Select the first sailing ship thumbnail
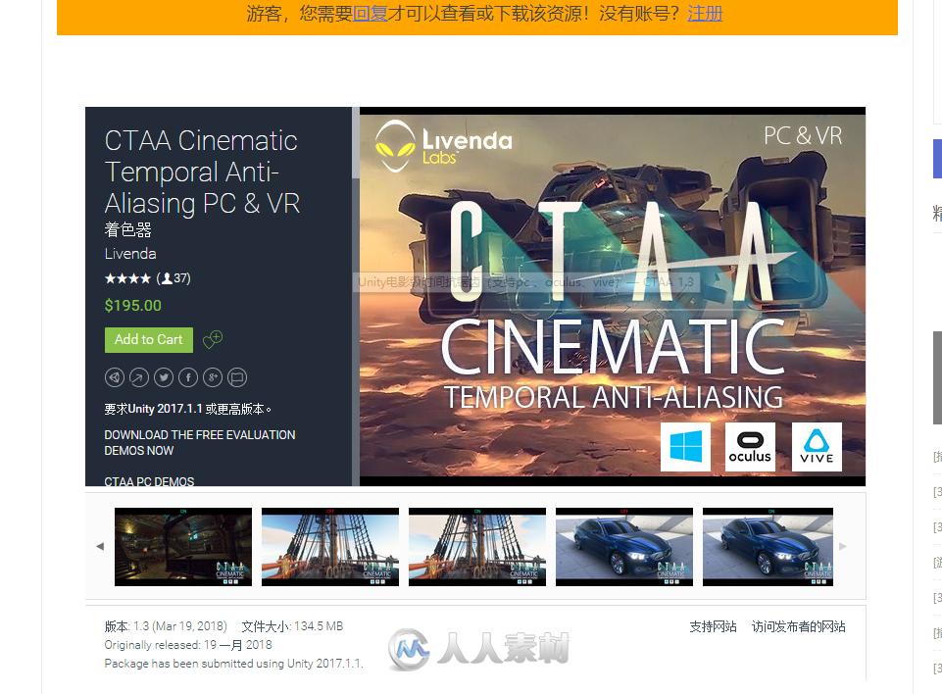This screenshot has width=942, height=694. 330,547
